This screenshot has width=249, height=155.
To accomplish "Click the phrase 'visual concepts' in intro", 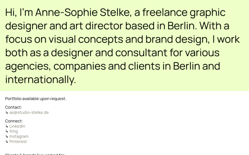I will (86, 39).
